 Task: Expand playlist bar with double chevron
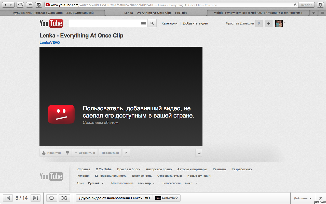coord(320,198)
